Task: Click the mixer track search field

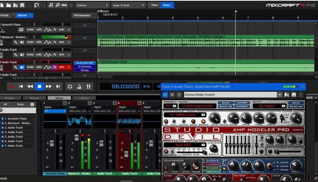Action: tap(18, 110)
